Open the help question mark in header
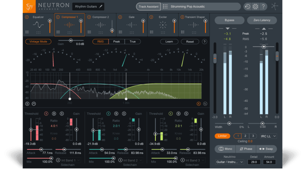305x171 pixels. point(263,7)
